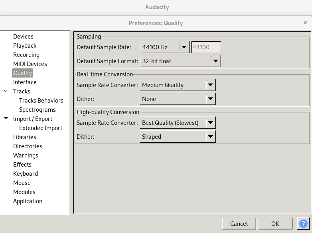This screenshot has height=233, width=312.
Task: Click the Cancel button
Action: coord(239,224)
